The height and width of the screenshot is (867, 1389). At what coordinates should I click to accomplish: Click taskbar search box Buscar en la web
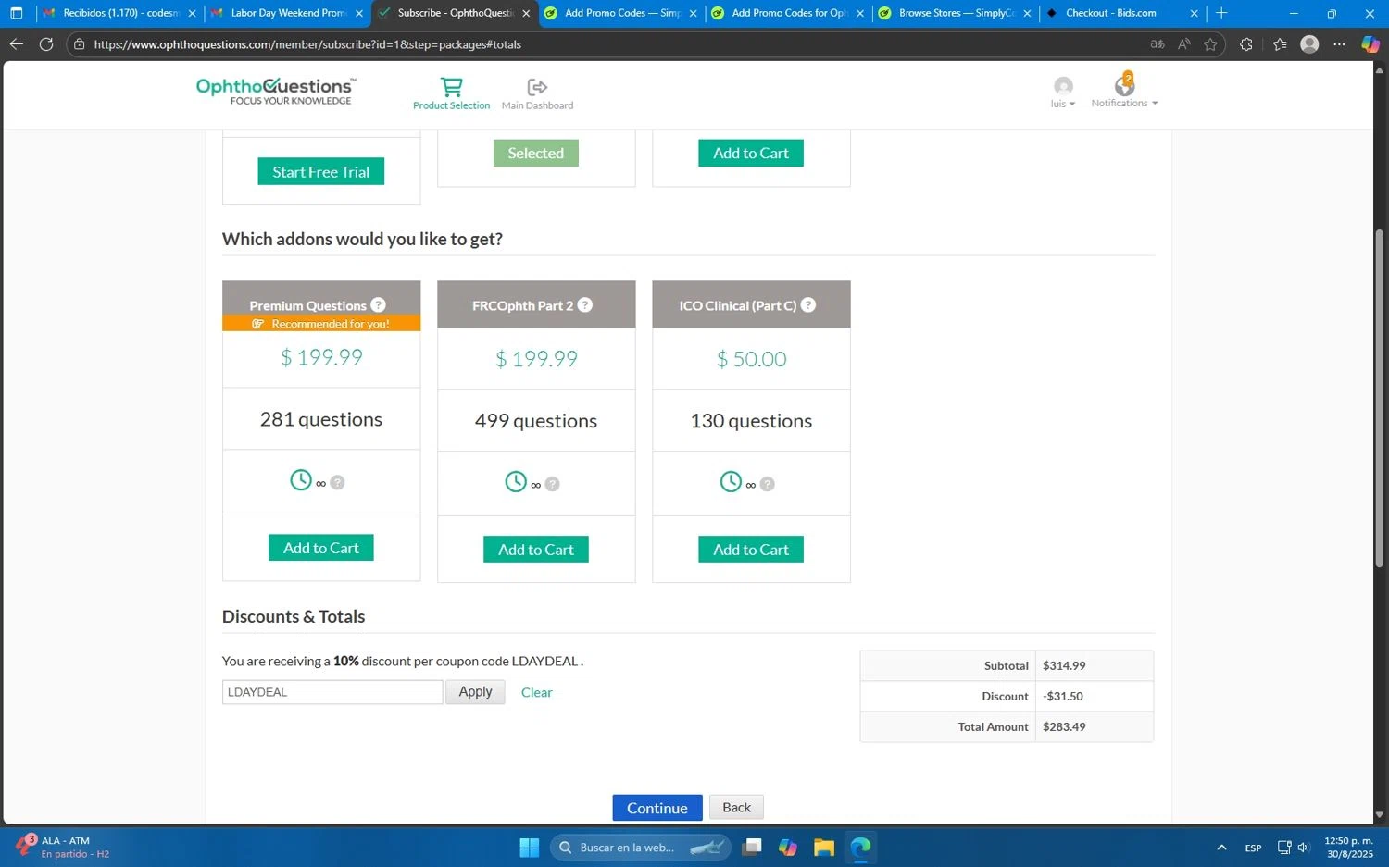tap(640, 848)
